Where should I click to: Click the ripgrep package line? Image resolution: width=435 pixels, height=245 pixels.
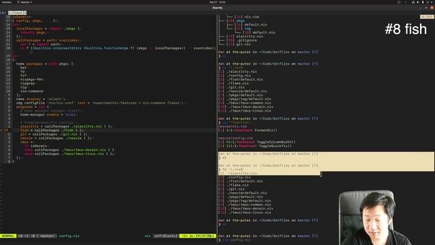pyautogui.click(x=27, y=83)
